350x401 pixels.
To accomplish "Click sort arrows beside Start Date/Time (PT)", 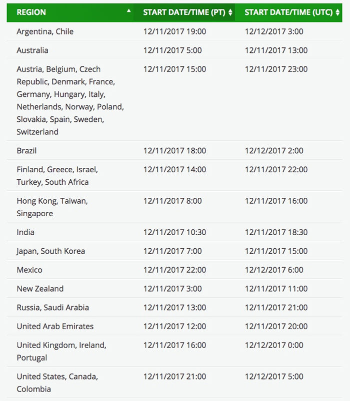I will (230, 12).
